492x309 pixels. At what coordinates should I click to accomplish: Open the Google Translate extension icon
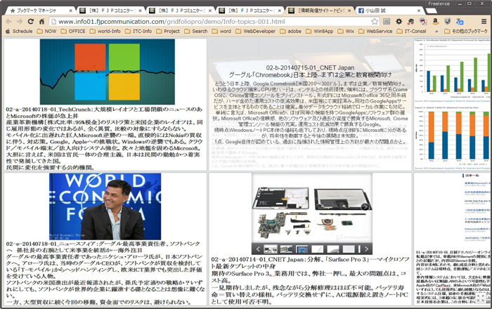click(x=460, y=21)
